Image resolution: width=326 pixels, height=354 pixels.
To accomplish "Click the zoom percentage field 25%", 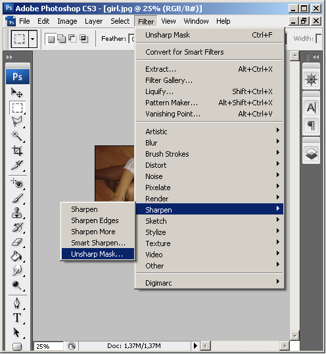I will point(48,346).
